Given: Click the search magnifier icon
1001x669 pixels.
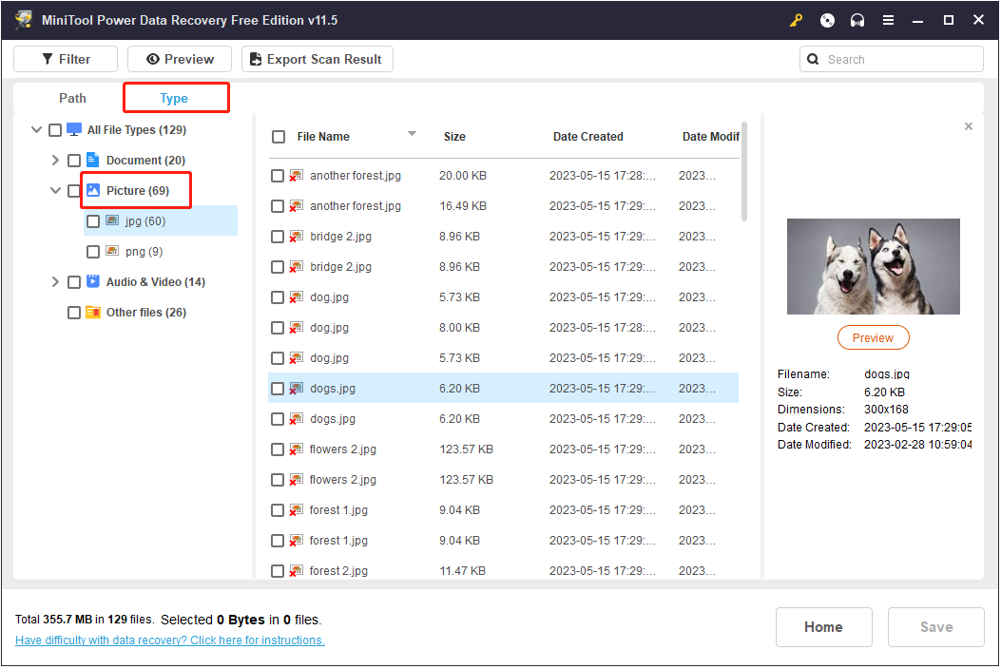Looking at the screenshot, I should pyautogui.click(x=813, y=58).
